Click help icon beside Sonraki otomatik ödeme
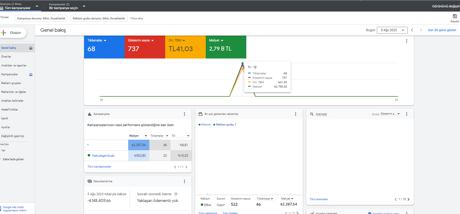 (x=176, y=194)
